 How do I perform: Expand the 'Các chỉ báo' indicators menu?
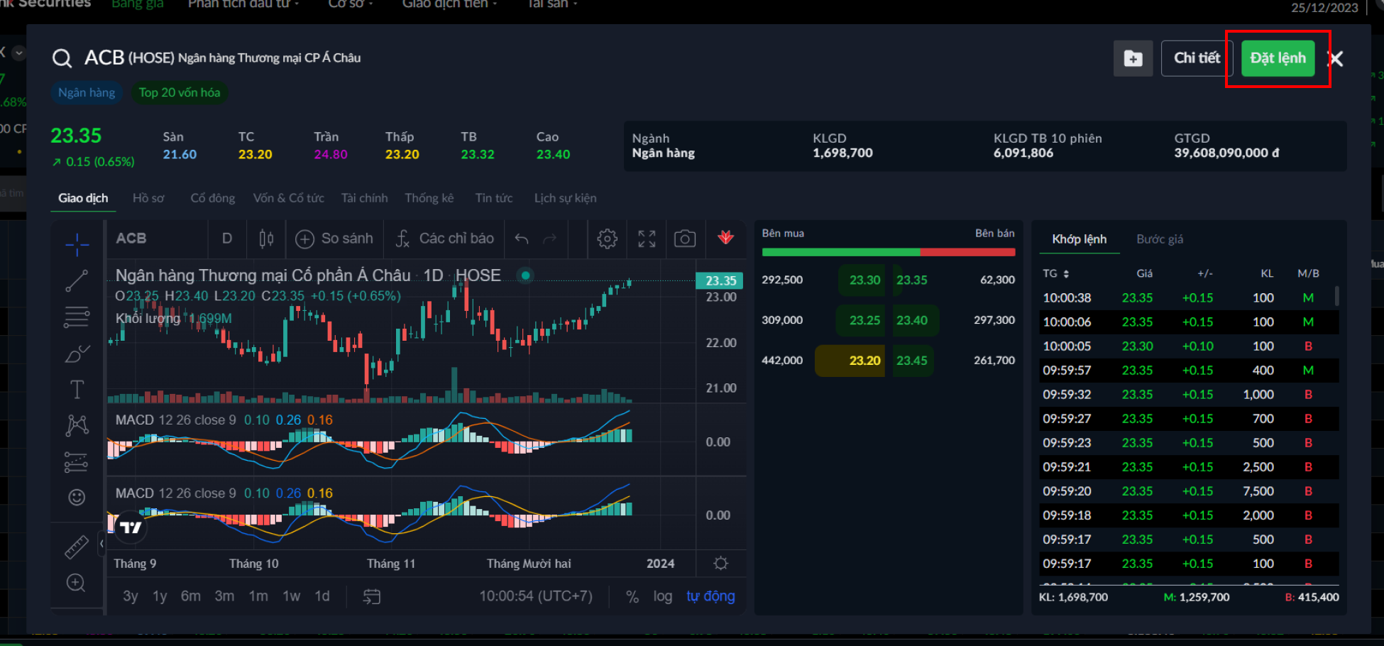point(445,239)
